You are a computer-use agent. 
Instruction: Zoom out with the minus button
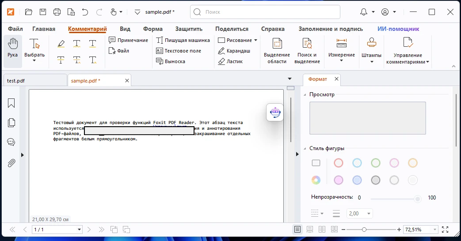coord(343,230)
